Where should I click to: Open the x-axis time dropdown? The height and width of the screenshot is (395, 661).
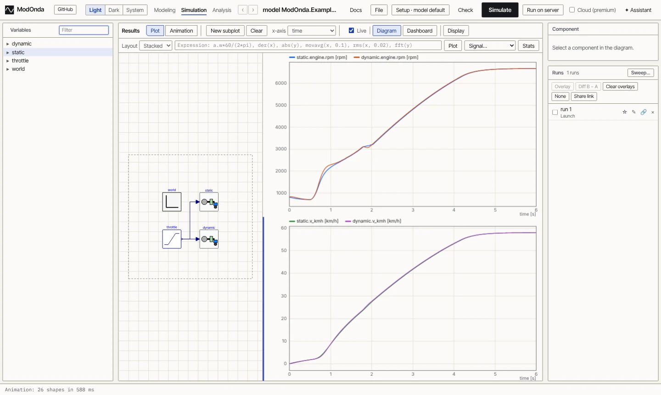(x=312, y=31)
